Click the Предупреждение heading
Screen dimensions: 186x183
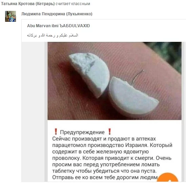coord(82,132)
